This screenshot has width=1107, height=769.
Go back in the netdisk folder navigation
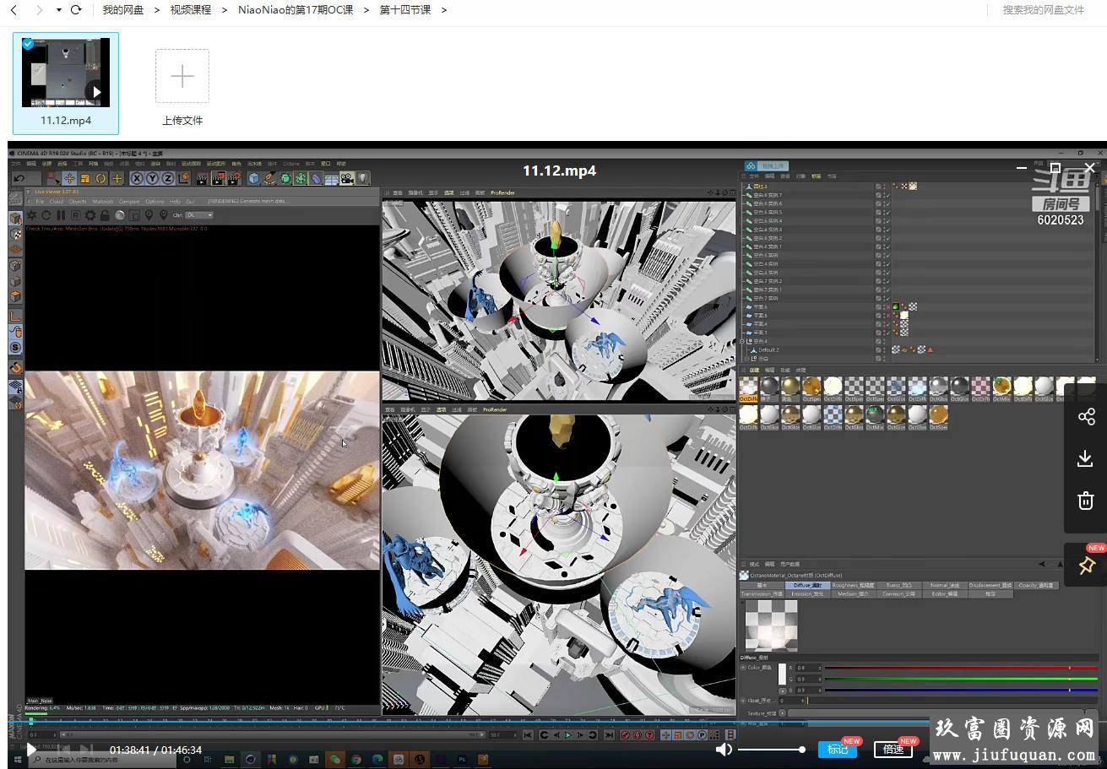[14, 10]
